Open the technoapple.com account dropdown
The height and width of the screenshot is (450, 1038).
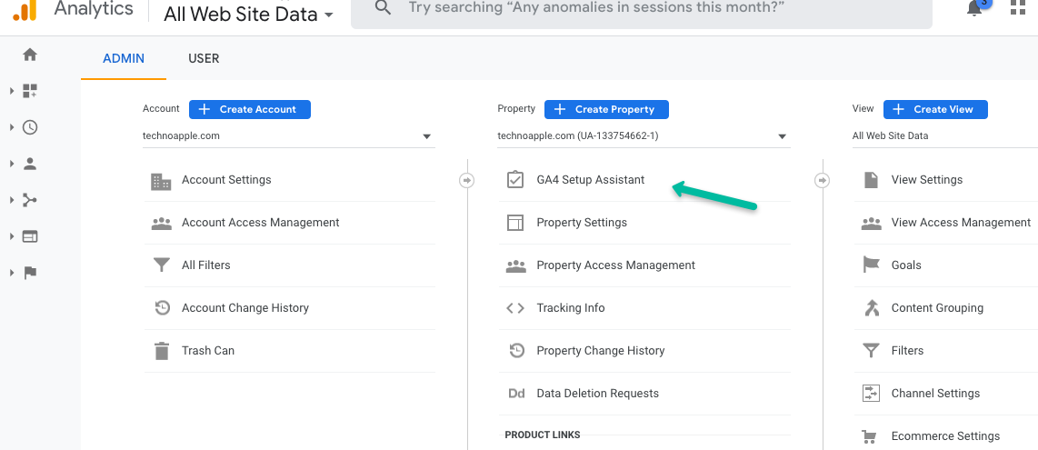click(288, 136)
